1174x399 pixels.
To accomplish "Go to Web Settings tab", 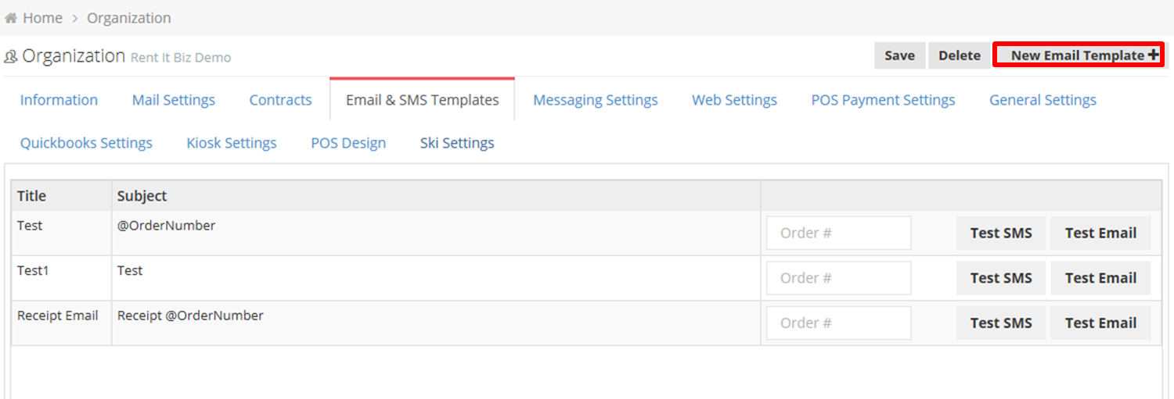I will coord(734,100).
